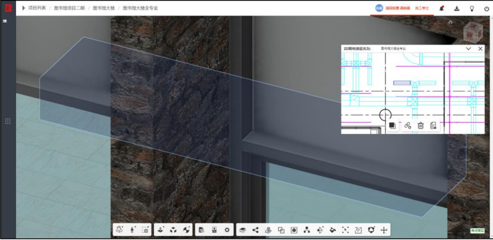Collapse the 2D drawing panel with chevron
Image resolution: width=493 pixels, height=240 pixels.
(468, 49)
